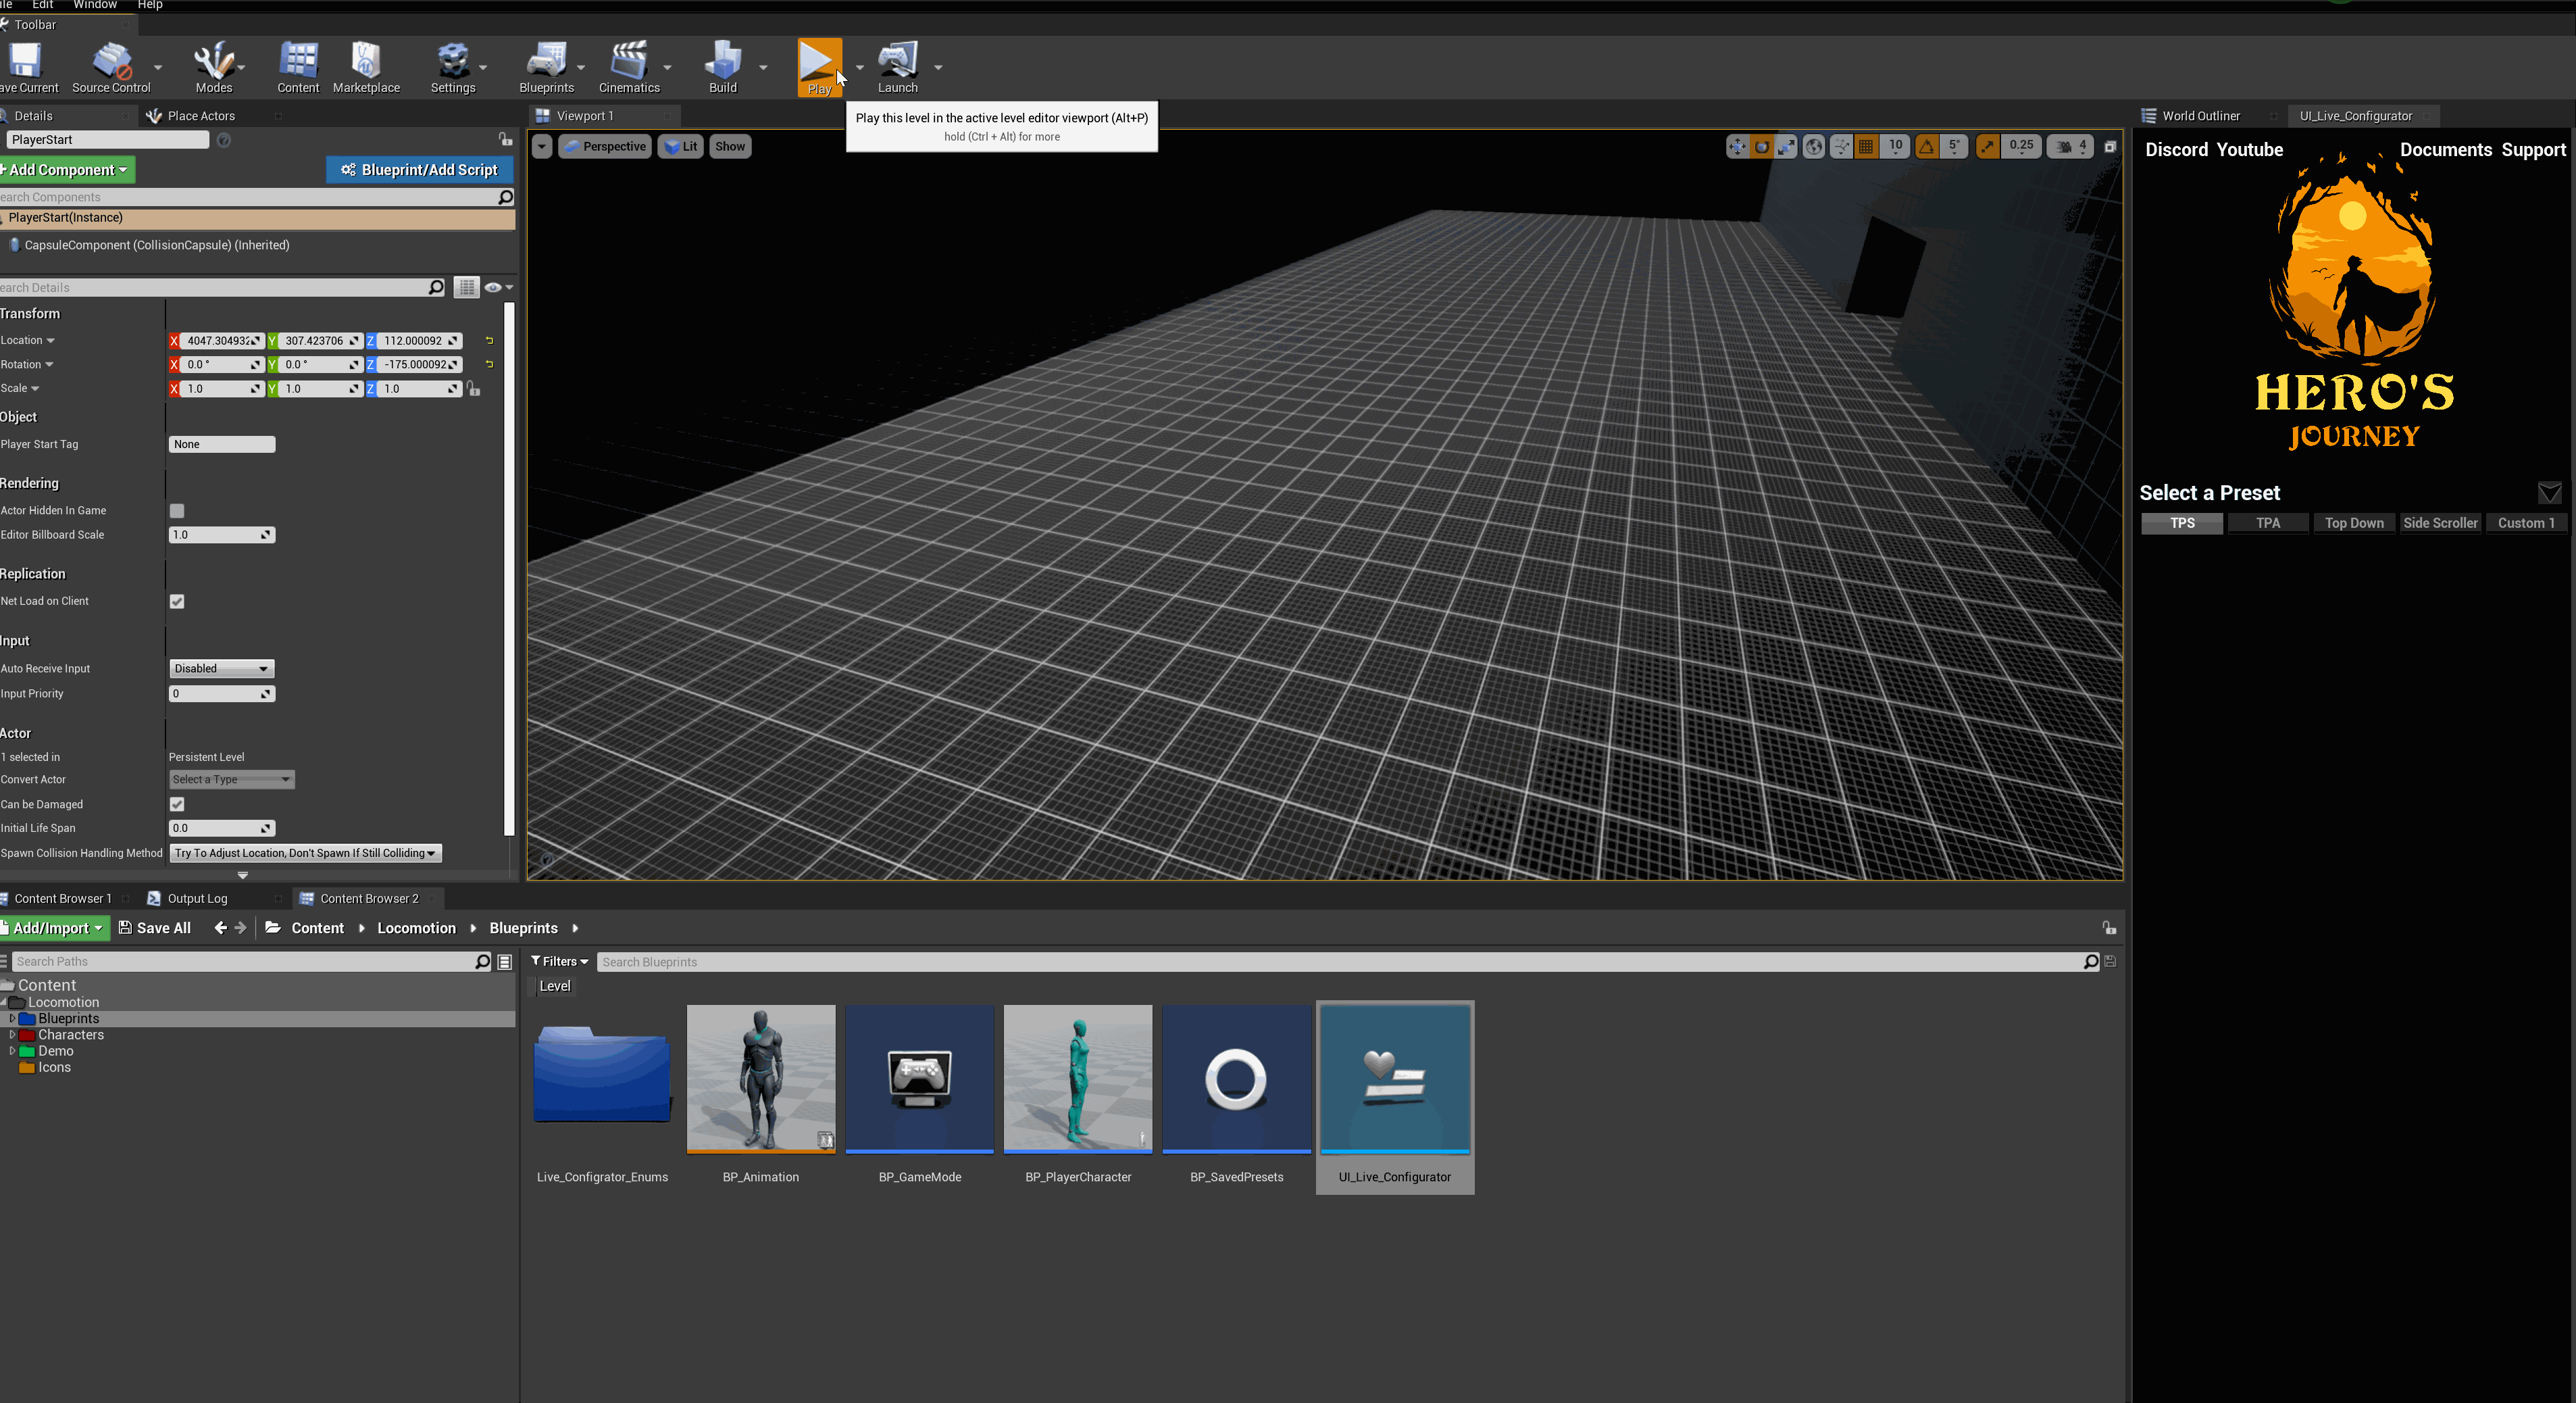Uncheck Net Load on Client
2576x1403 pixels.
point(177,602)
